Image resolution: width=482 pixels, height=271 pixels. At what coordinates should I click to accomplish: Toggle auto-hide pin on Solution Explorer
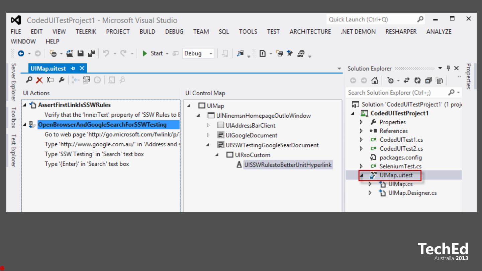coord(448,69)
